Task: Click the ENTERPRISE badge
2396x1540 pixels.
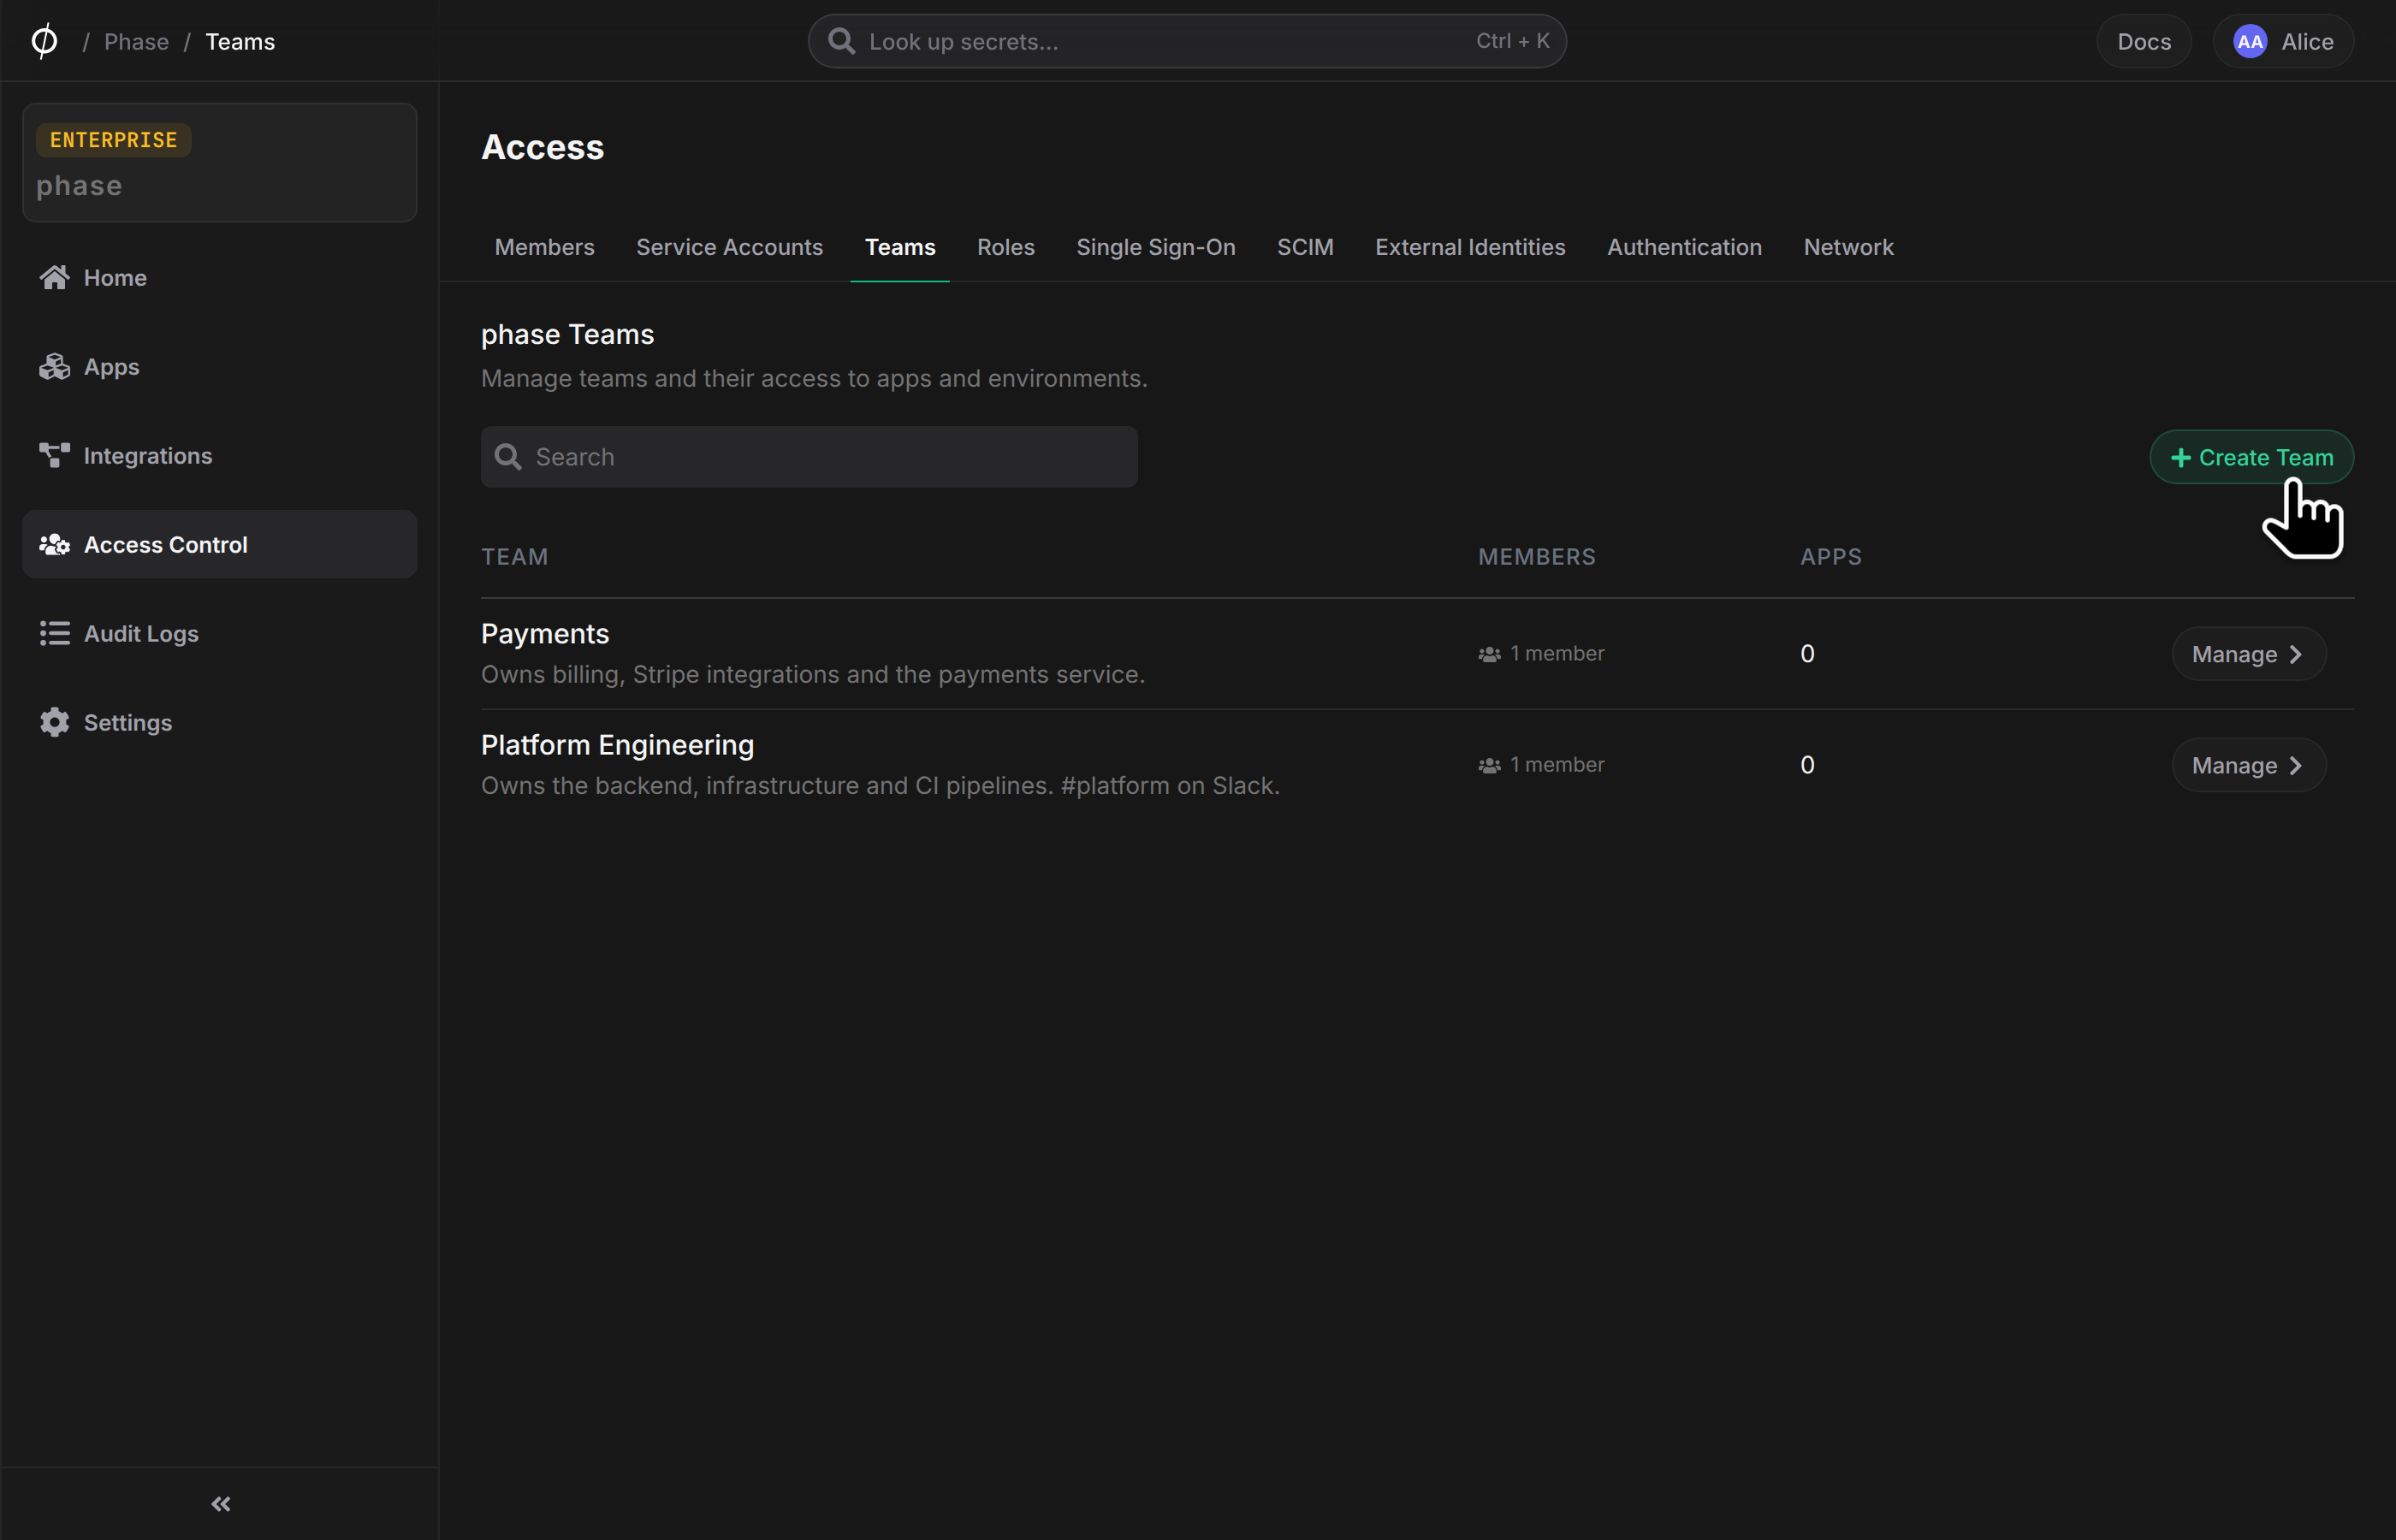Action: [x=113, y=140]
